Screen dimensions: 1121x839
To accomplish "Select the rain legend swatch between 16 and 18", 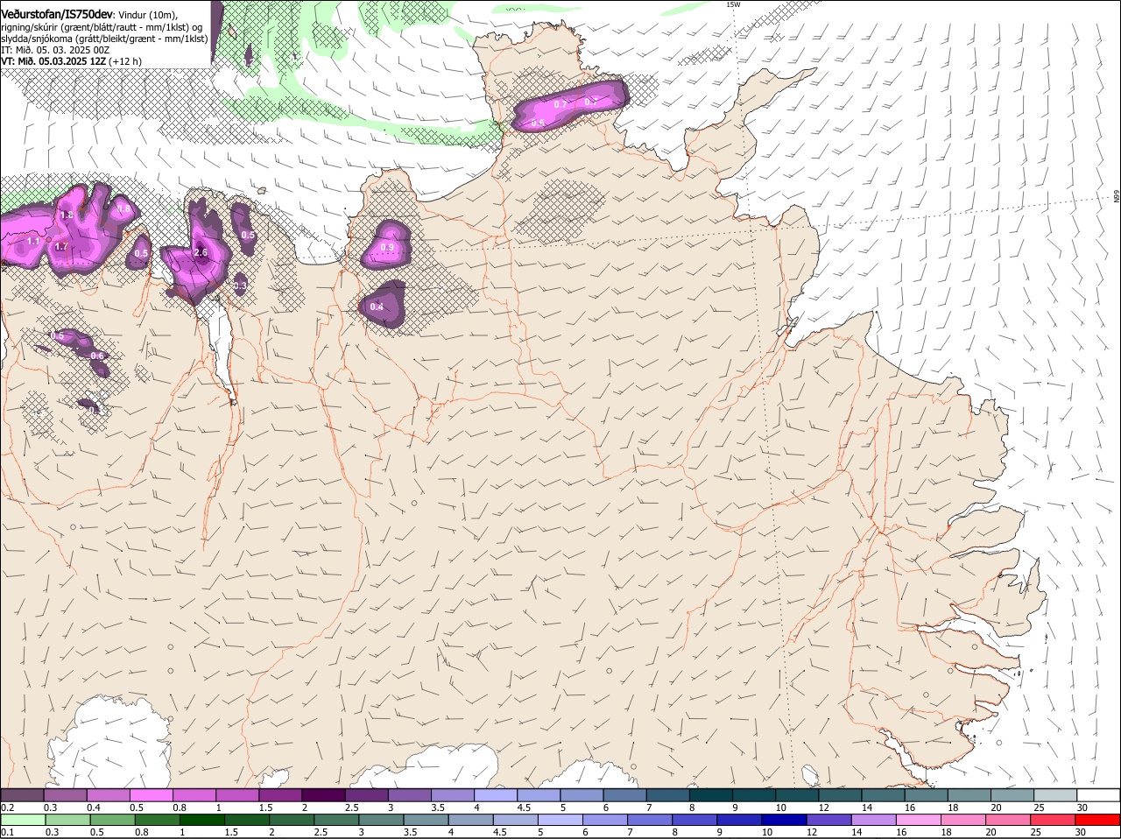I will click(920, 820).
